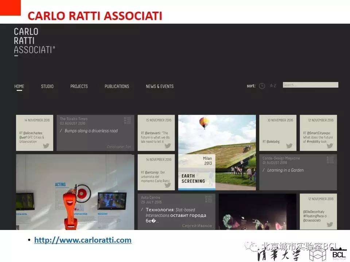Open the EARTH SCREENING project label
The width and height of the screenshot is (350, 262).
pos(193,179)
